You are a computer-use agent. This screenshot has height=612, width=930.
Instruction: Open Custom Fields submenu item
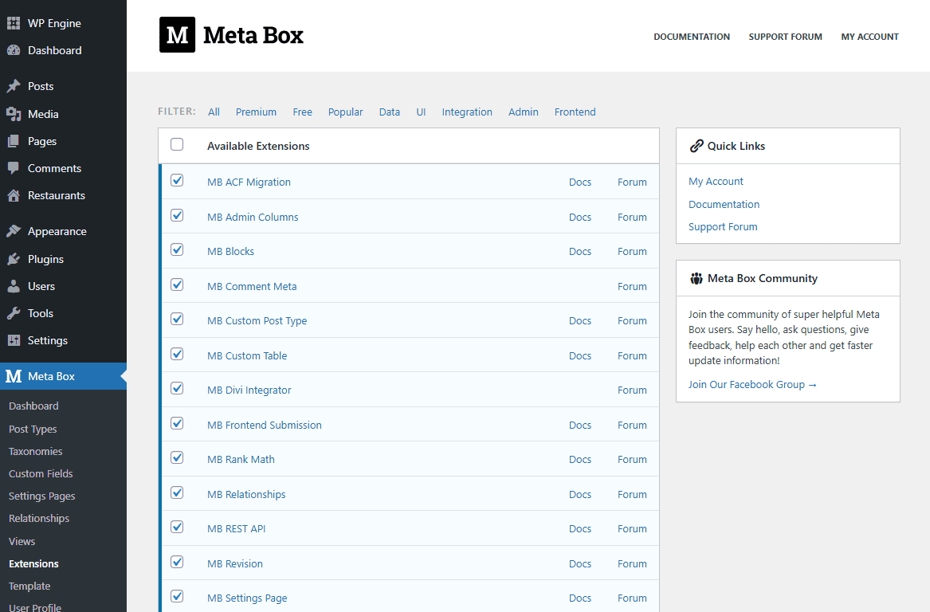click(x=41, y=473)
